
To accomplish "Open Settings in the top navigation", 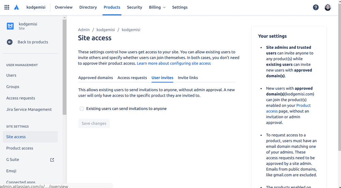I will point(180,8).
